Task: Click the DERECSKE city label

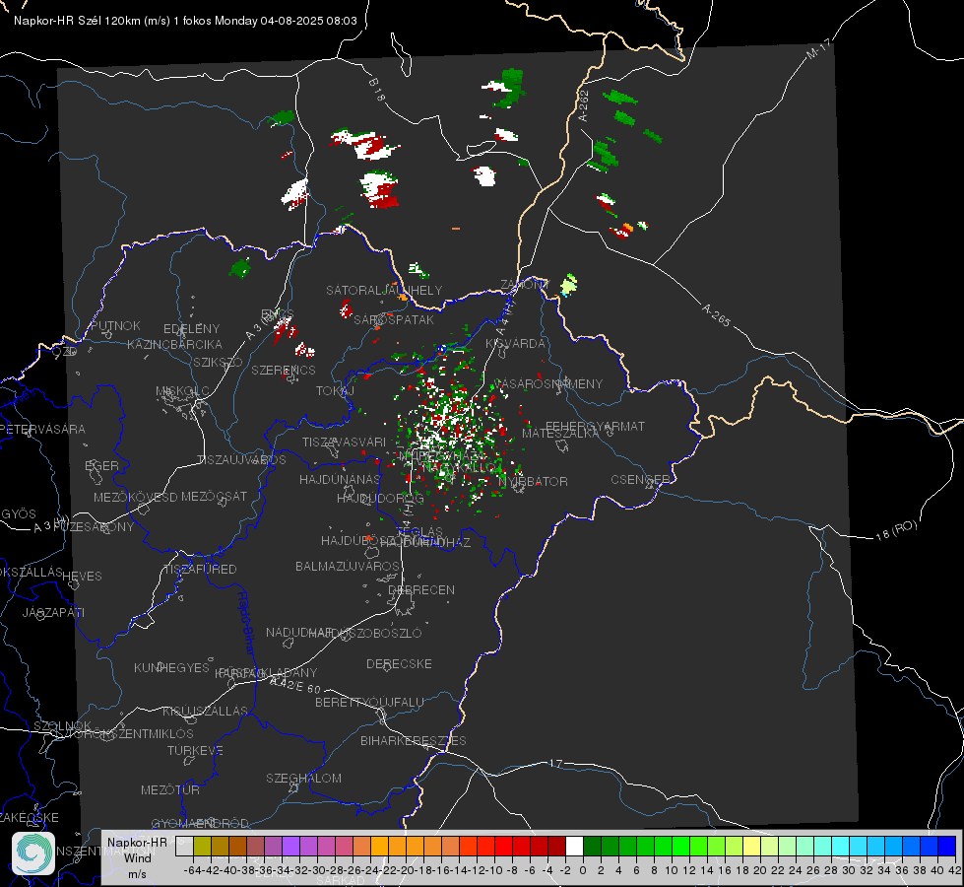Action: 399,663
